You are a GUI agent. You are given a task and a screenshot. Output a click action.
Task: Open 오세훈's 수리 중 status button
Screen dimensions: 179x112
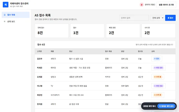coord(158,77)
